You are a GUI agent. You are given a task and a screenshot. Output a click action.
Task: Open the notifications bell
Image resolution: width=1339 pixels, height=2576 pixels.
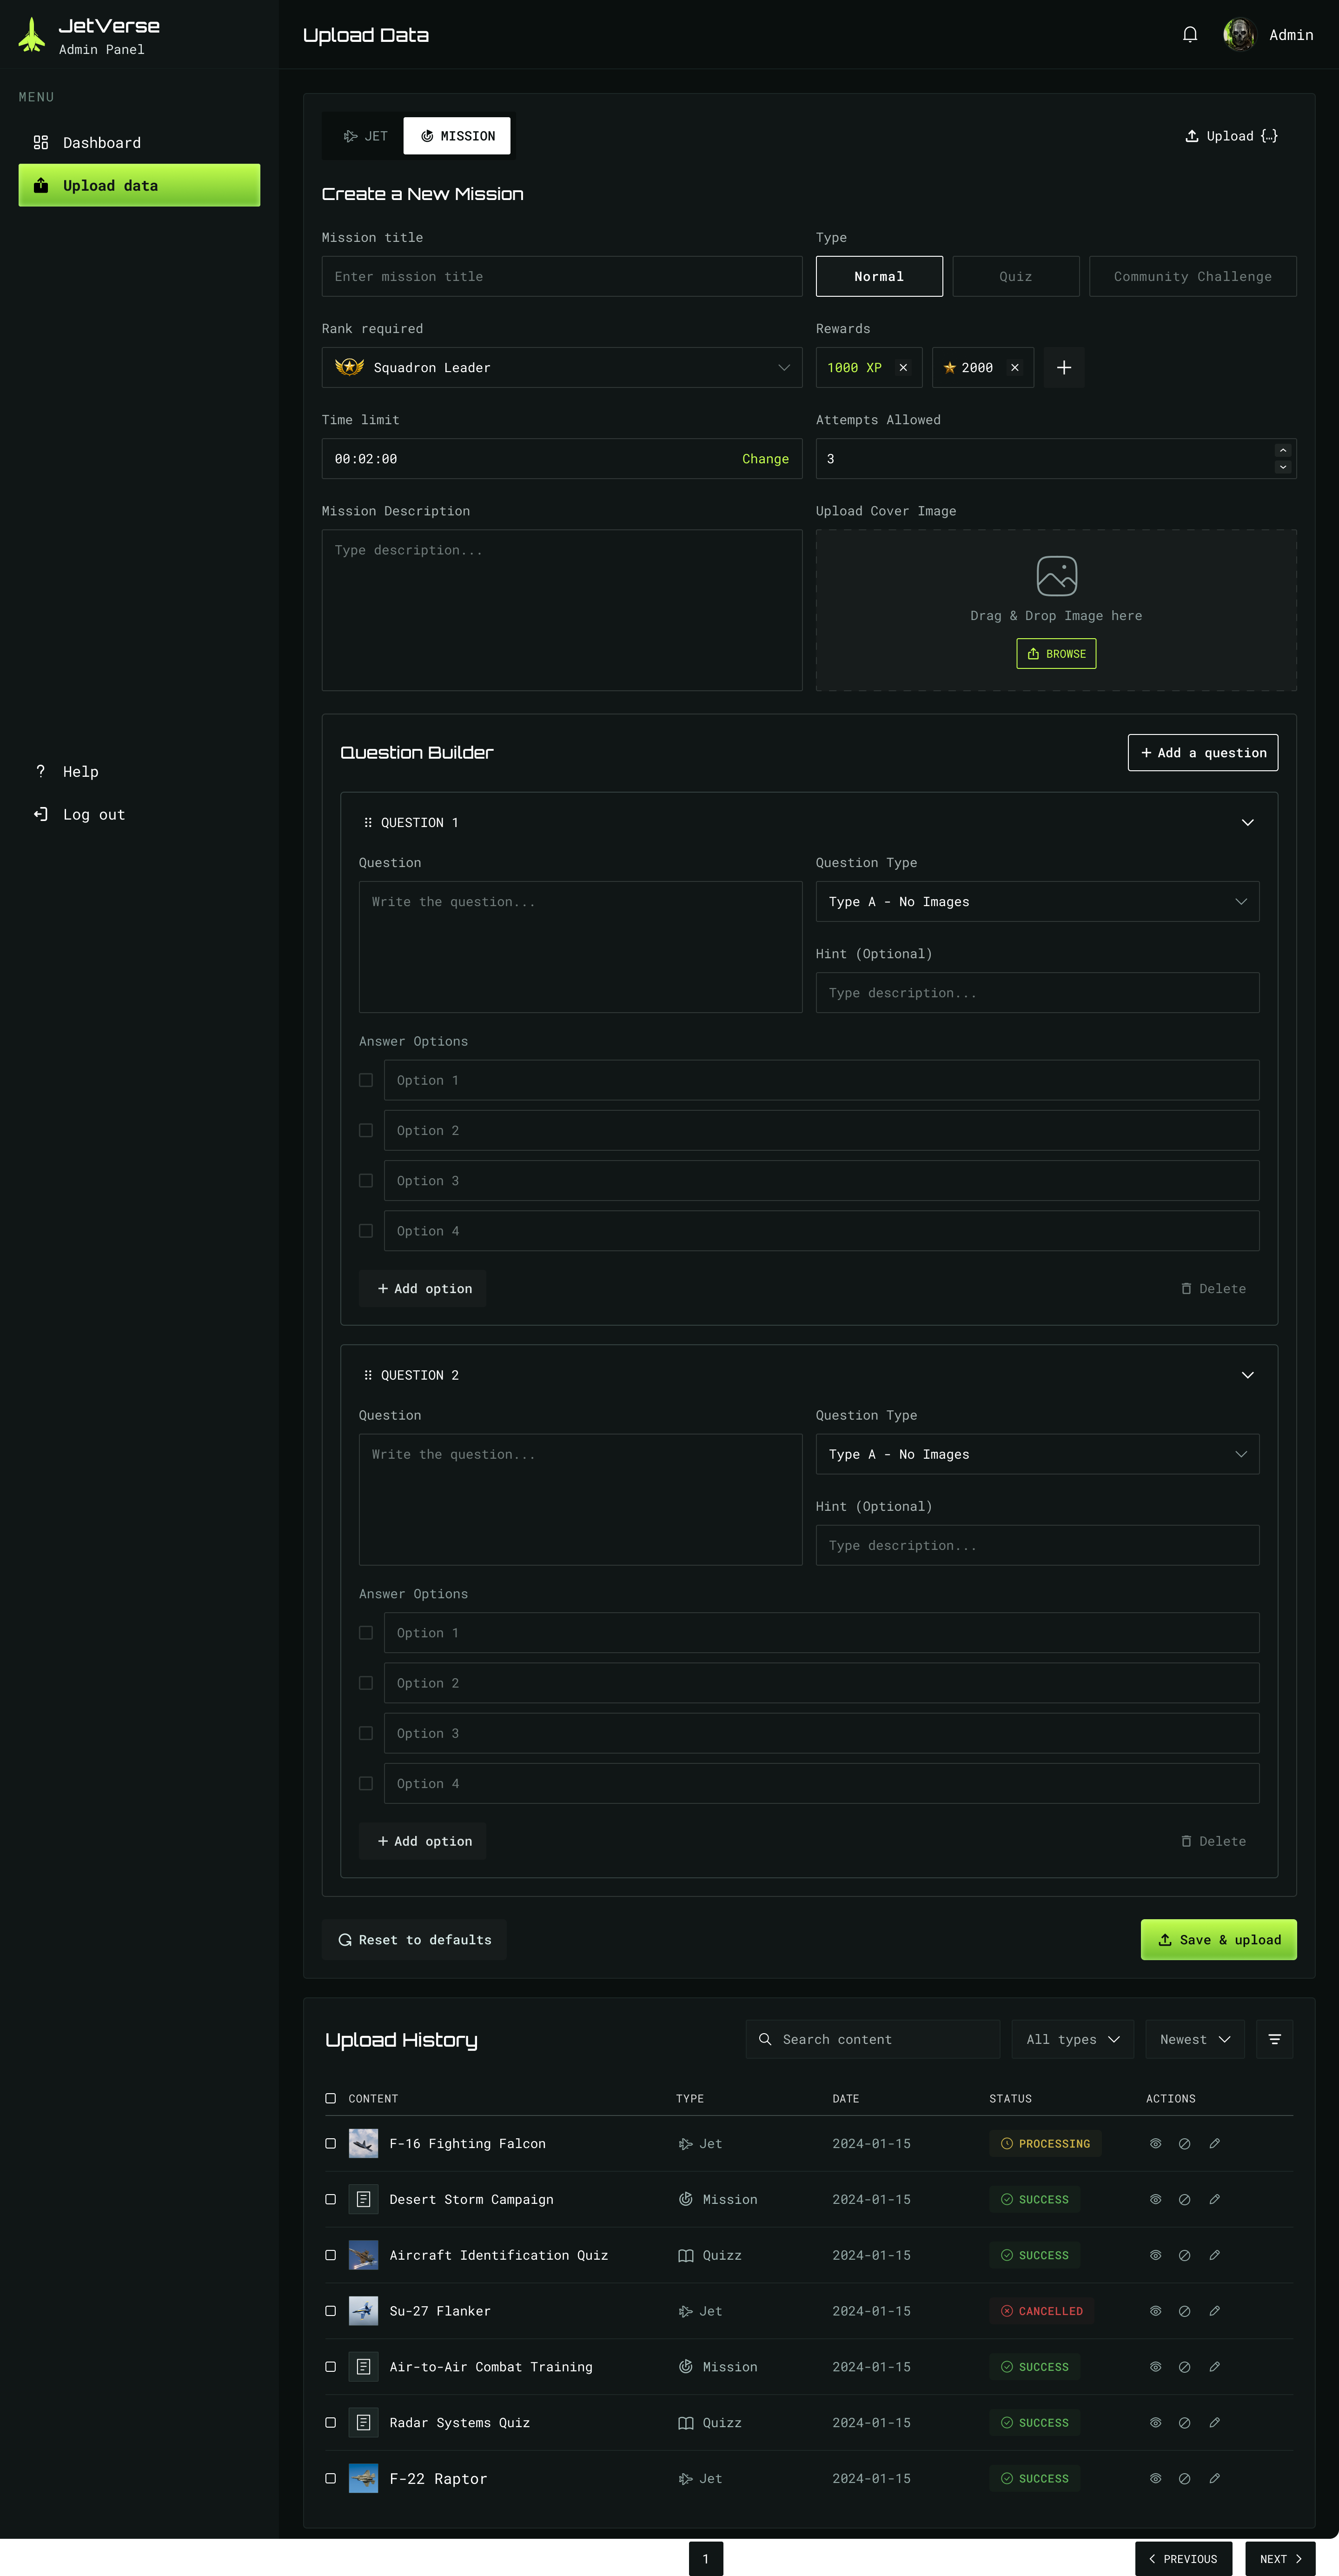coord(1190,35)
